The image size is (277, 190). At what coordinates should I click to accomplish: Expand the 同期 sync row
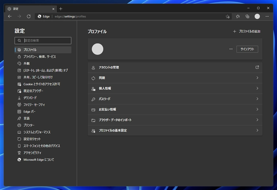(175, 78)
